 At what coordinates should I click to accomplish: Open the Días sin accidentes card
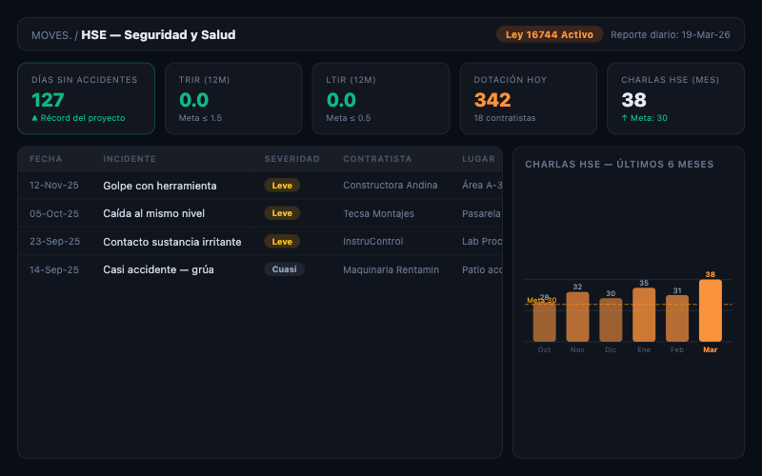coord(86,99)
